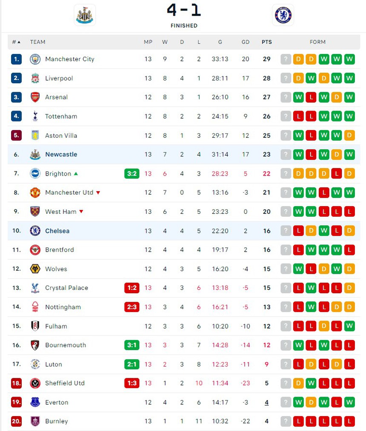Screen dimensions: 366x431
Task: Click Fulham's latest green W form badge
Action: [349, 326]
